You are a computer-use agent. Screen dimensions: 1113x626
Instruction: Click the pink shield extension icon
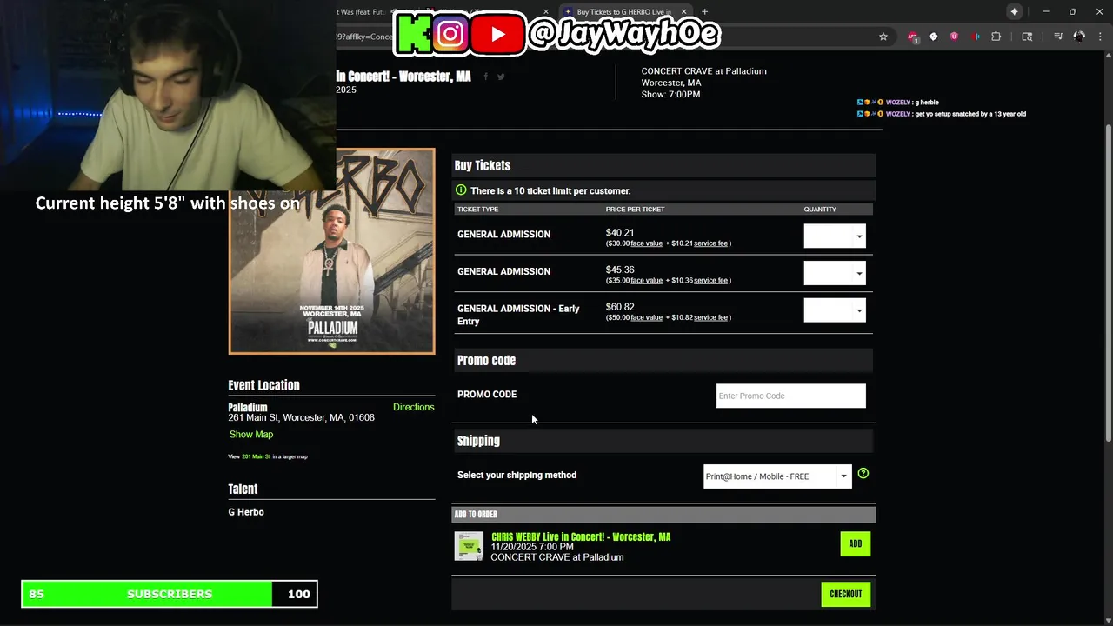pyautogui.click(x=954, y=37)
